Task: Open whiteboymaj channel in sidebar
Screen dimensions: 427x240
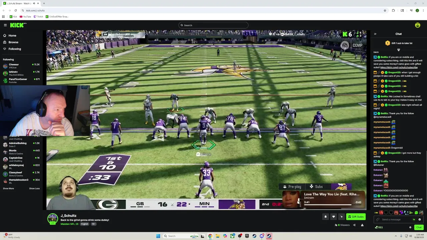Action: point(21,166)
